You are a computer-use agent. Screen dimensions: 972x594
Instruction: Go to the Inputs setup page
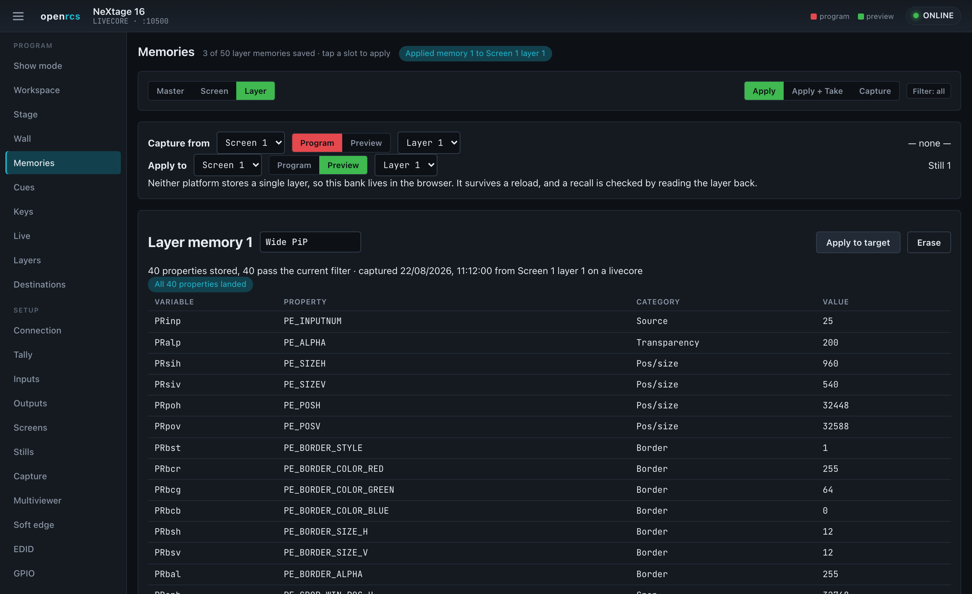(63, 379)
